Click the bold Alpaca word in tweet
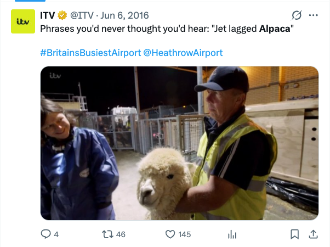Image resolution: width=330 pixels, height=247 pixels. (275, 29)
